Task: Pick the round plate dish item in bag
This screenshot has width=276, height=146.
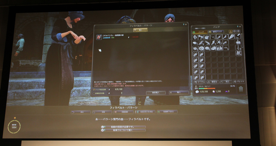Action: [201, 48]
